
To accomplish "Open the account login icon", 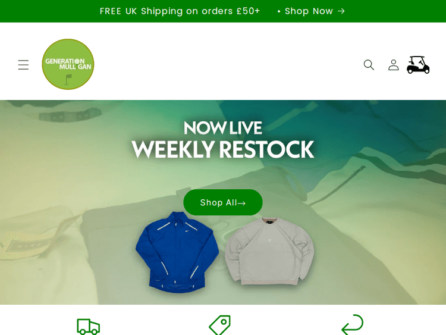I will [x=394, y=65].
